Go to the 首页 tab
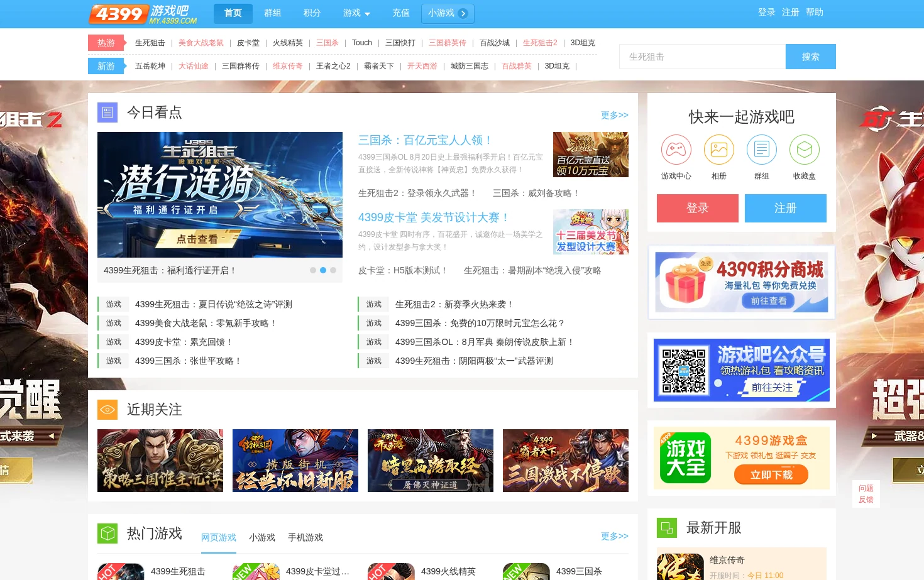Screen dimensions: 924x580 [233, 13]
